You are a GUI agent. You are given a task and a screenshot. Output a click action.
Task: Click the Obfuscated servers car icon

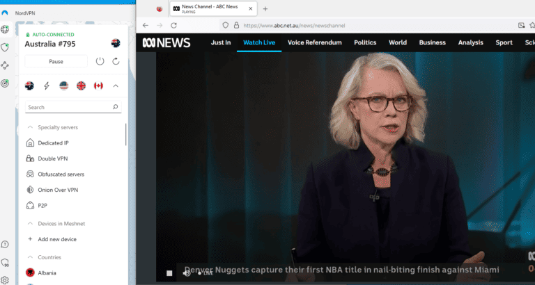31,174
